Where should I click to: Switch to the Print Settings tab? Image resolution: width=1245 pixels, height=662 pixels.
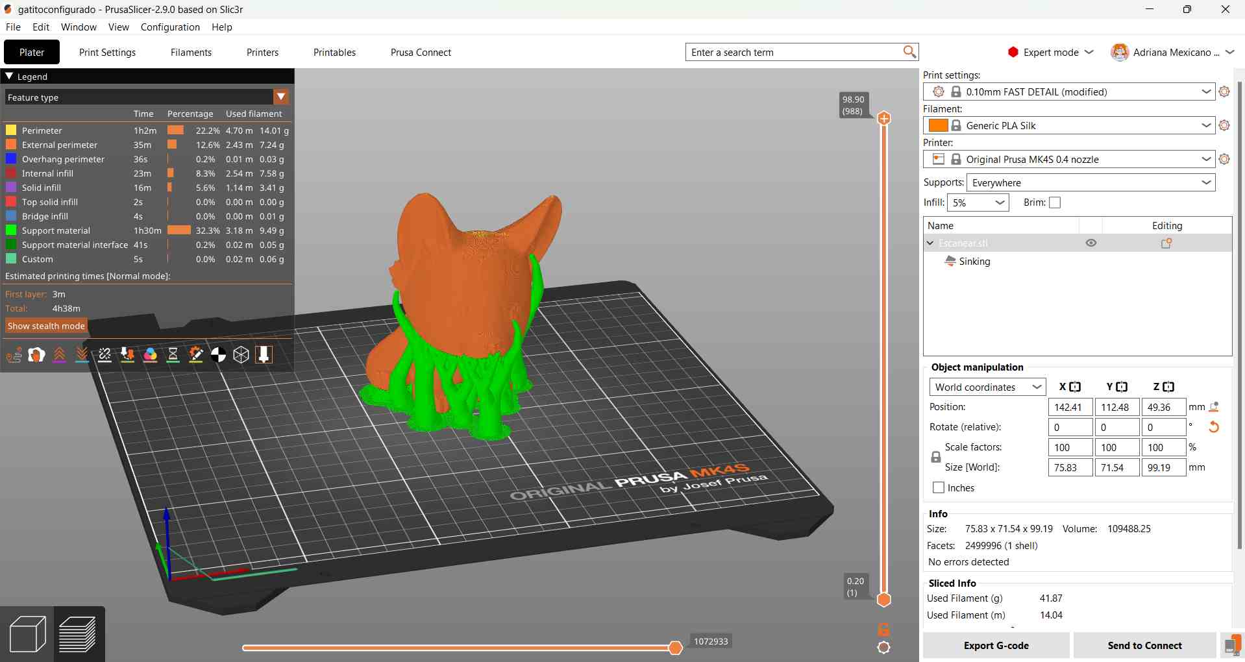point(107,53)
